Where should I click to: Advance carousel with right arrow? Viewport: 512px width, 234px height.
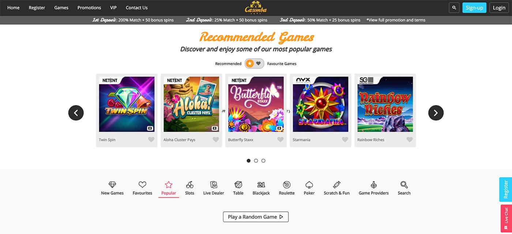tap(436, 113)
